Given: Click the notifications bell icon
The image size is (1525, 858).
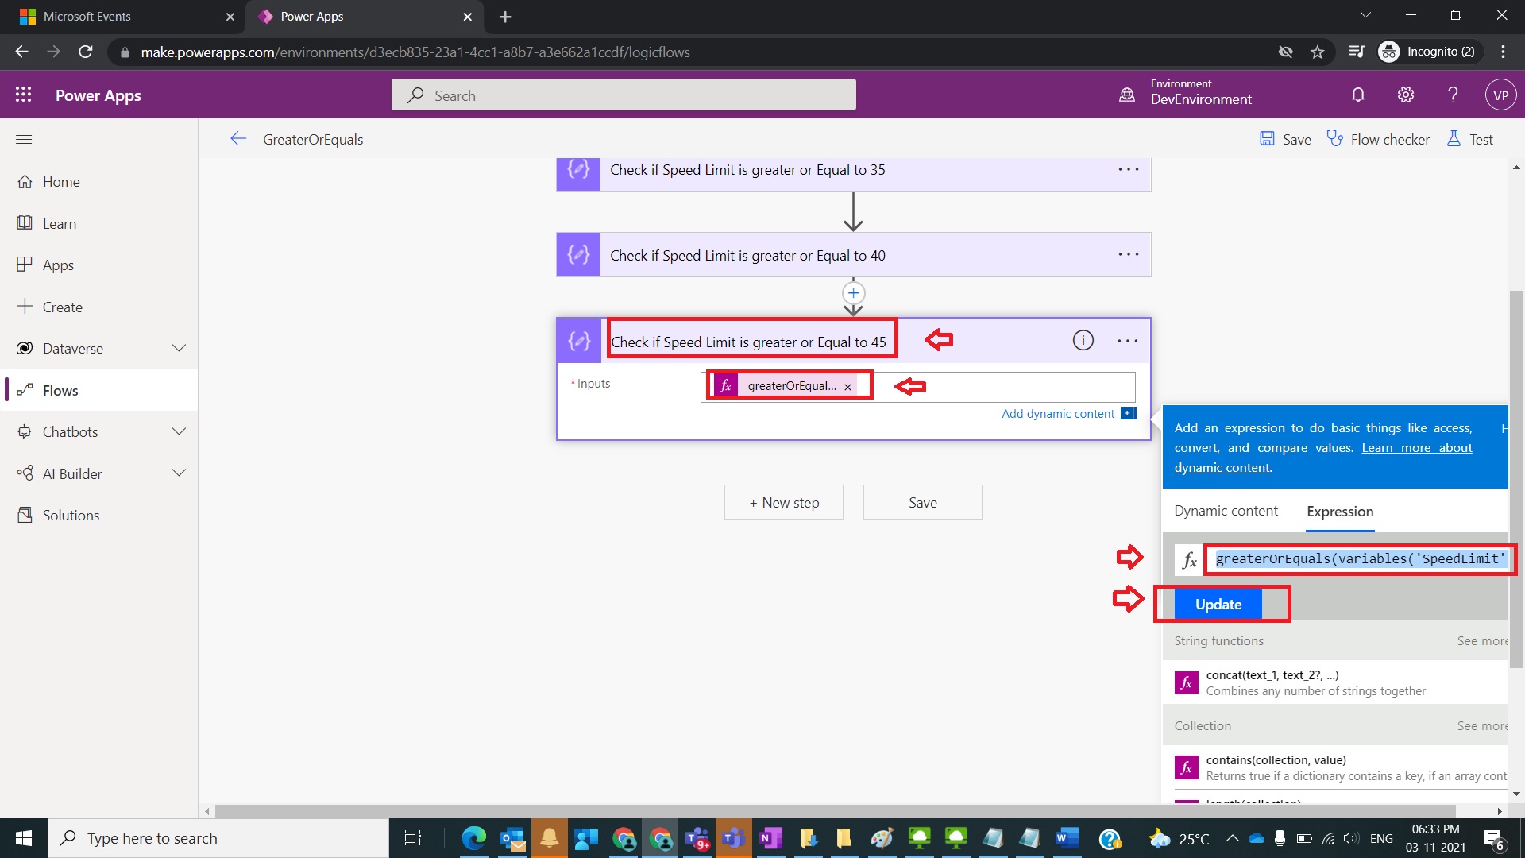Looking at the screenshot, I should 1358,95.
